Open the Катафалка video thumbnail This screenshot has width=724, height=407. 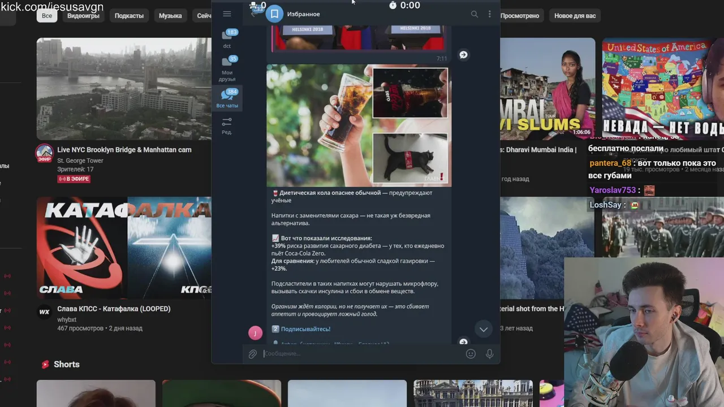click(124, 248)
